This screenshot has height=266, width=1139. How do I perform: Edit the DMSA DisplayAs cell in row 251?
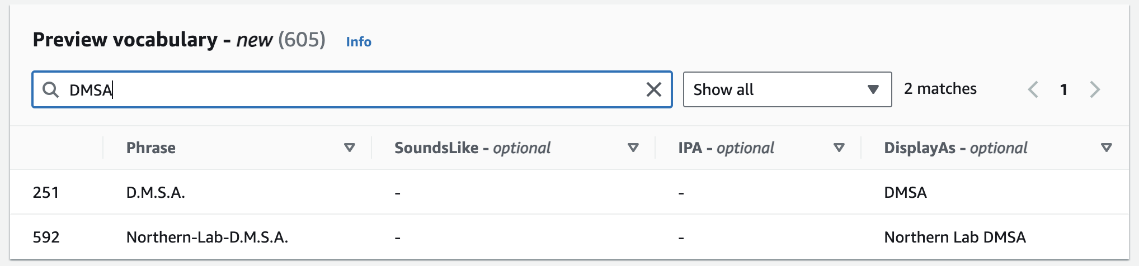[905, 192]
